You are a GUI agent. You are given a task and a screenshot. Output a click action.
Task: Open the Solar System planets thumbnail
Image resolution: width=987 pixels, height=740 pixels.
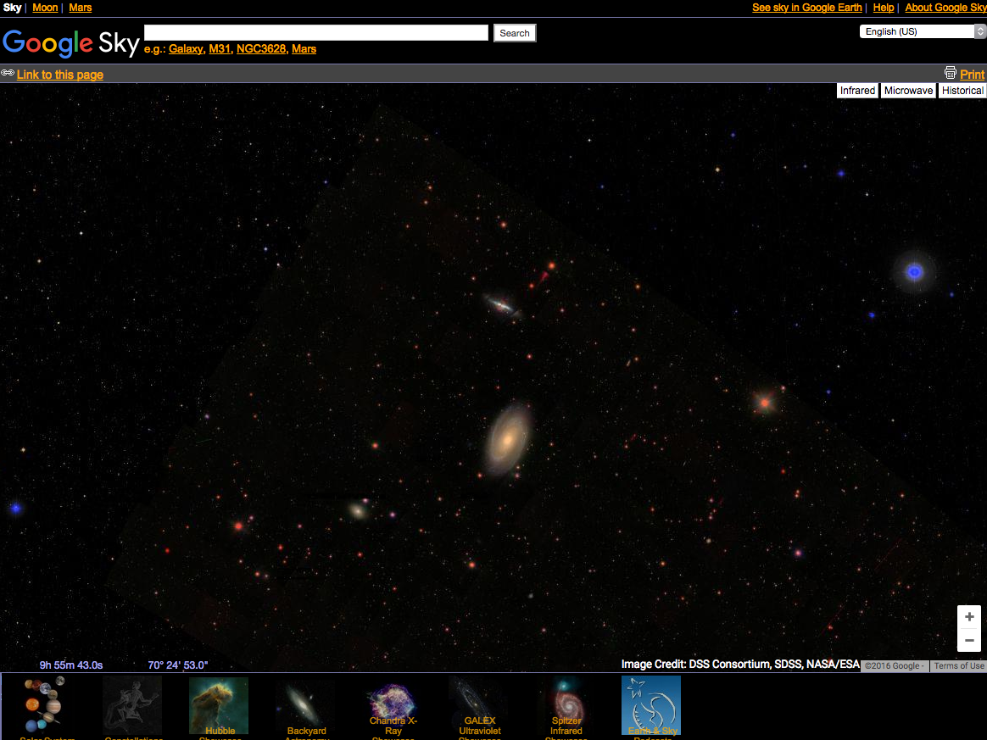(43, 704)
